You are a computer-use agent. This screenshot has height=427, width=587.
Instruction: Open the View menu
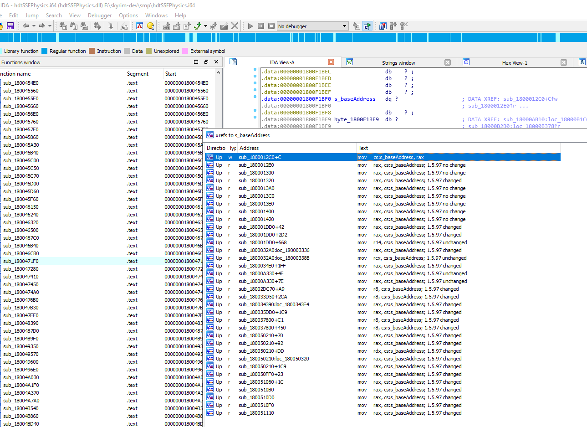tap(75, 15)
